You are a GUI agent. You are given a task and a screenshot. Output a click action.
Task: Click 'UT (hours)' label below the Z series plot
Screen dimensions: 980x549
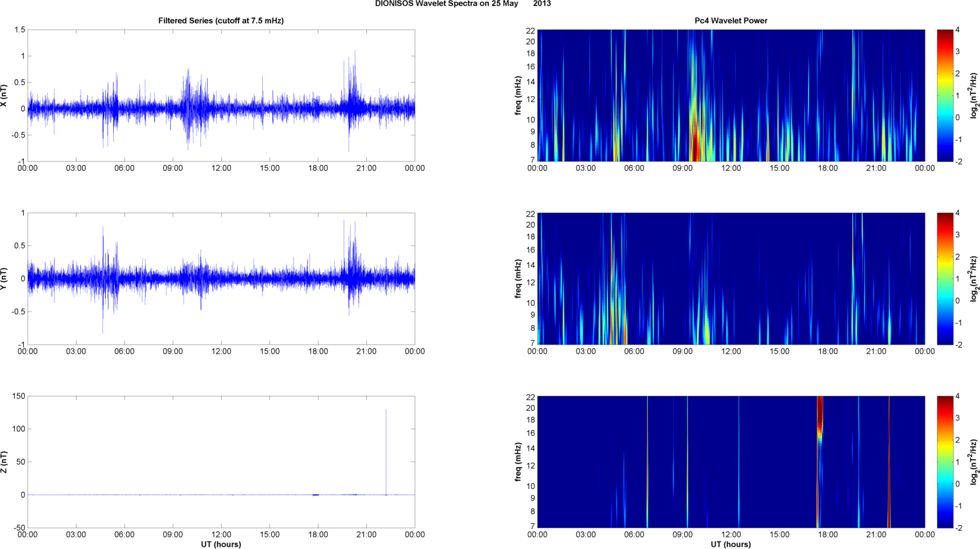click(x=221, y=544)
